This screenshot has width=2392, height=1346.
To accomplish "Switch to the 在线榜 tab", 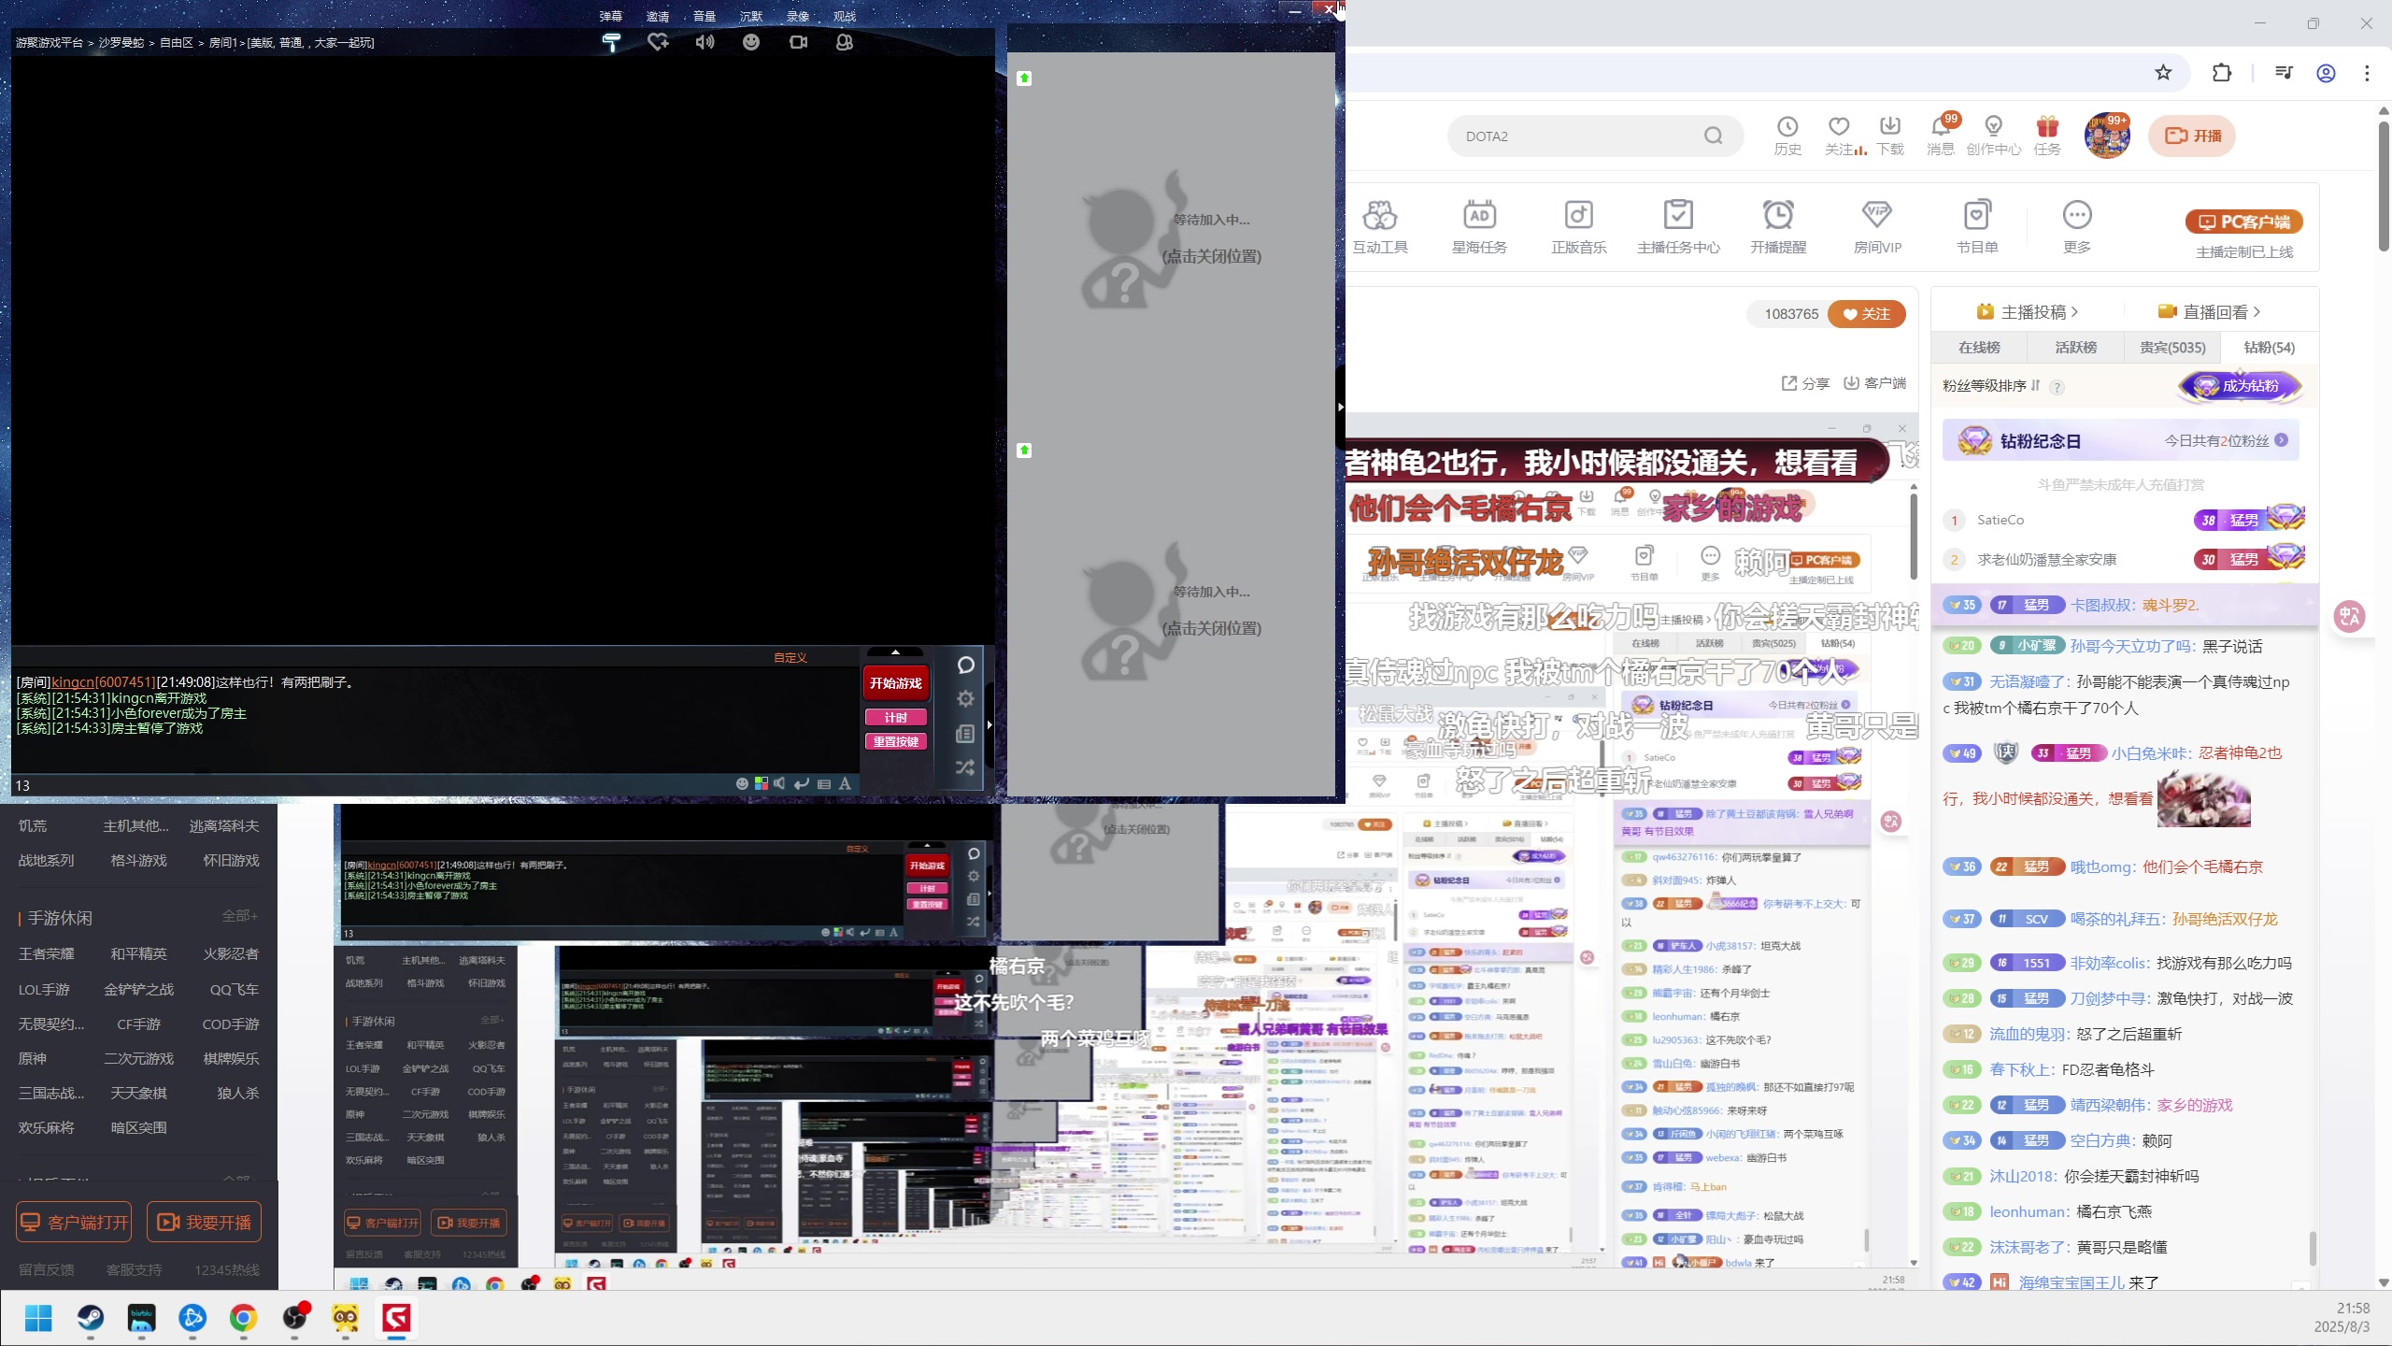I will click(1979, 348).
